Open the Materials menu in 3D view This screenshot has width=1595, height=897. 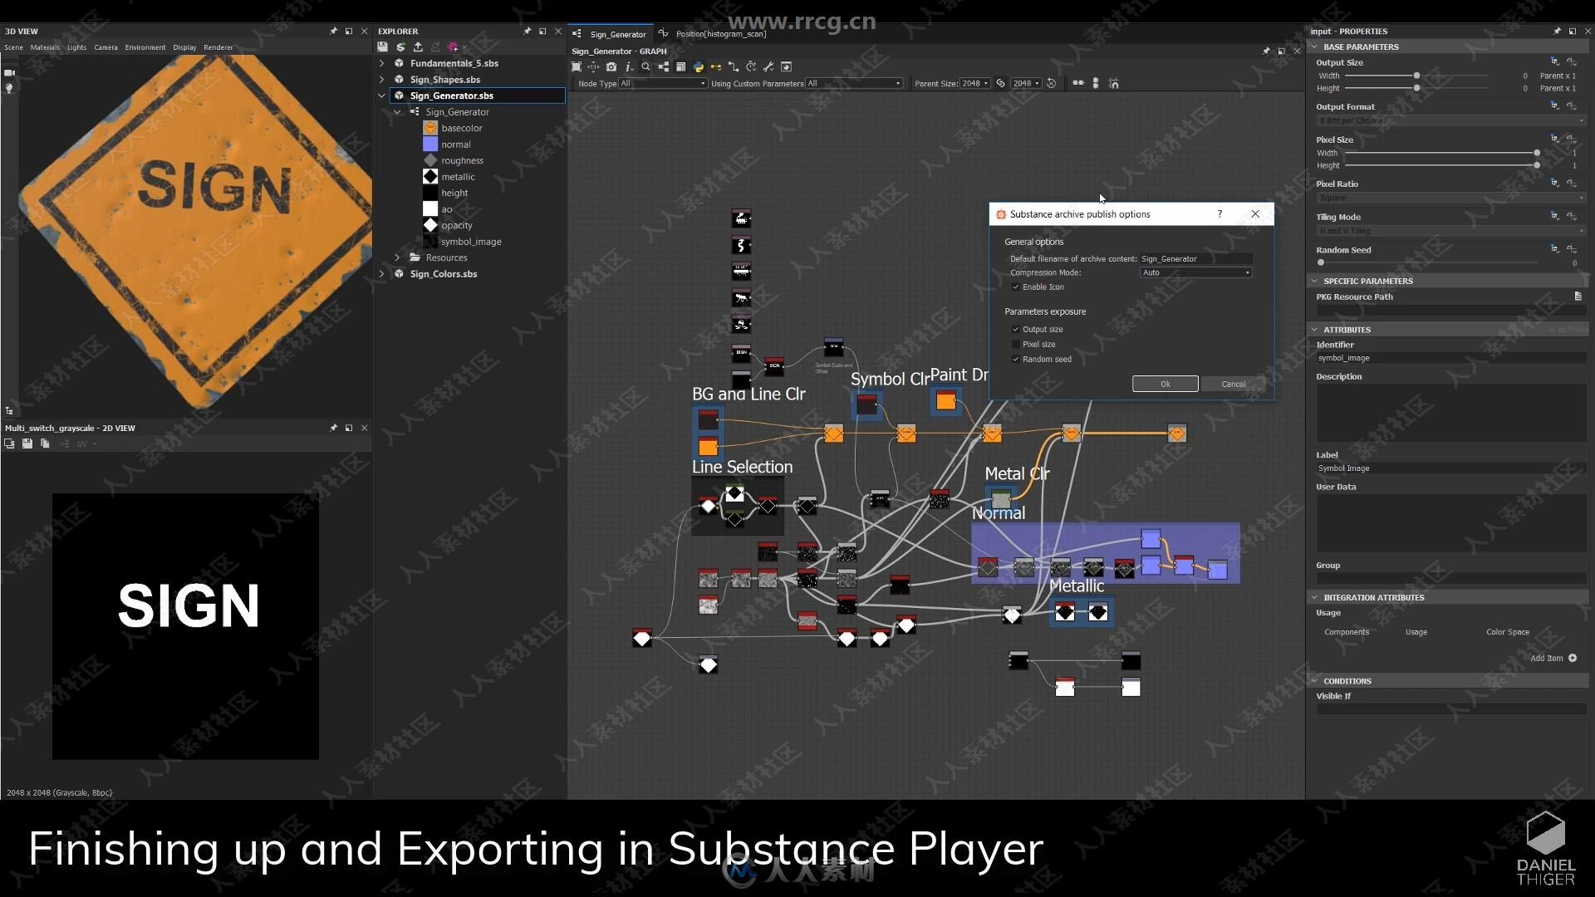pyautogui.click(x=45, y=47)
